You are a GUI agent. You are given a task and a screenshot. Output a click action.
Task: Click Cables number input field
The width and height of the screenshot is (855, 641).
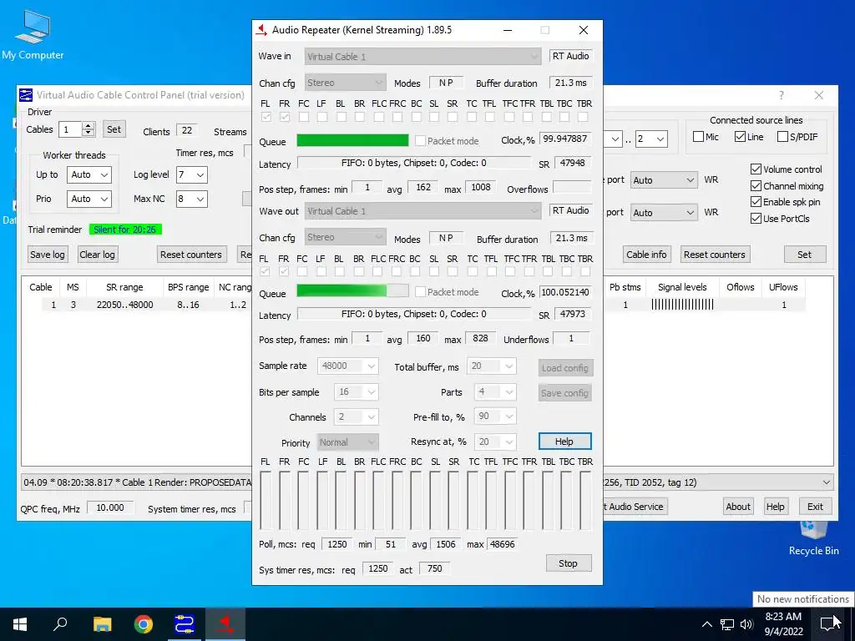coord(70,129)
